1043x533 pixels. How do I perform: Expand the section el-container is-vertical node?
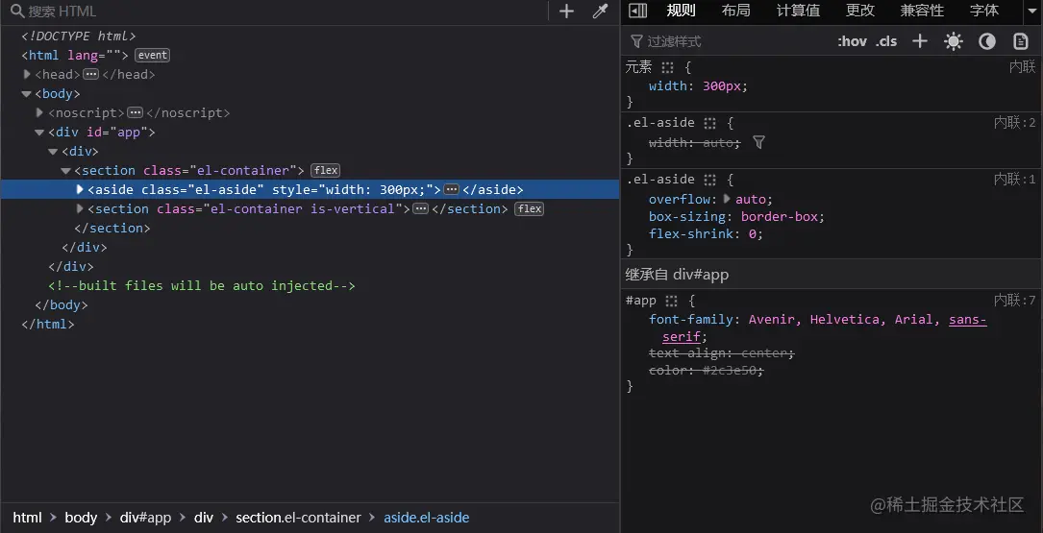coord(81,208)
